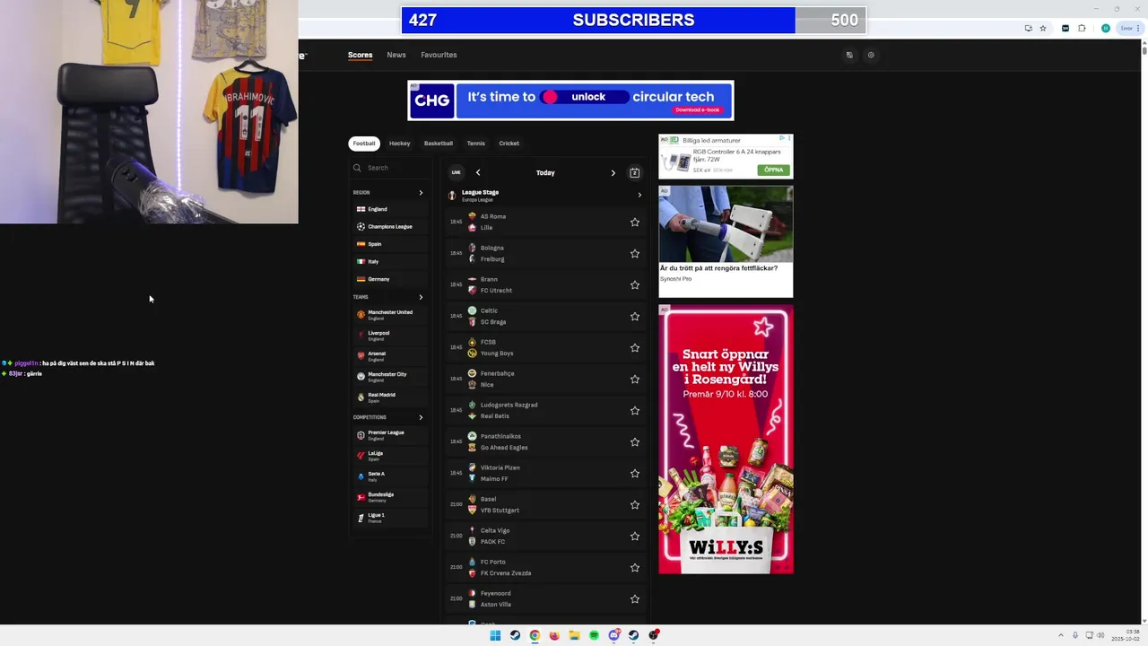Star the Celta Vigo vs PAOK FC match

click(634, 536)
